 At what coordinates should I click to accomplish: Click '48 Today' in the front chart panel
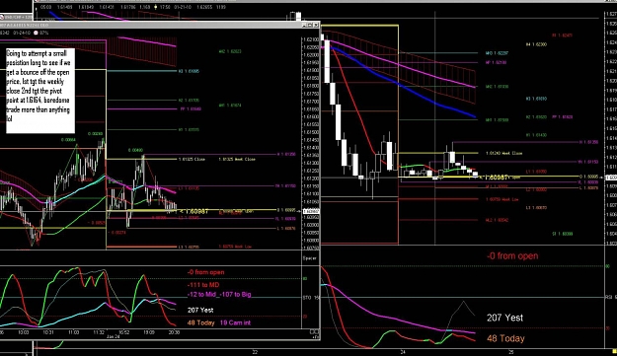201,322
